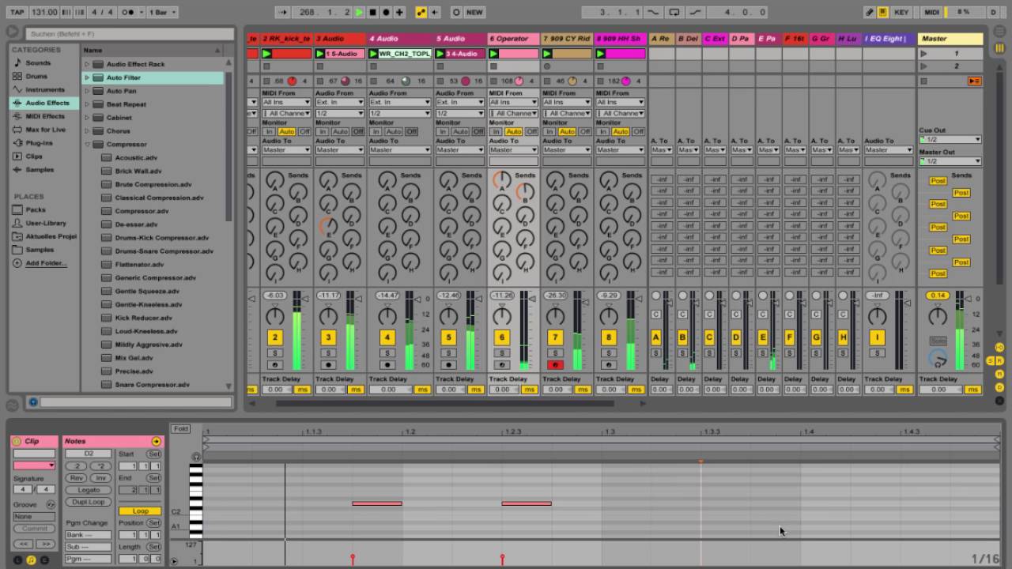1012x569 pixels.
Task: Toggle clip Loop switch
Action: coord(140,511)
